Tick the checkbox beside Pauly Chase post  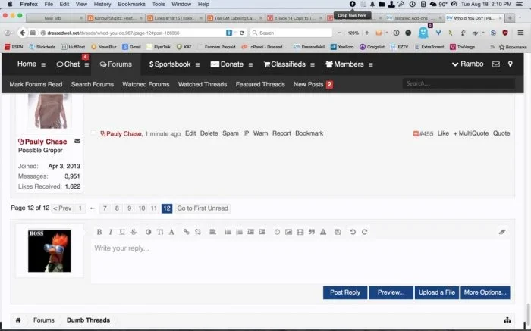pos(93,133)
